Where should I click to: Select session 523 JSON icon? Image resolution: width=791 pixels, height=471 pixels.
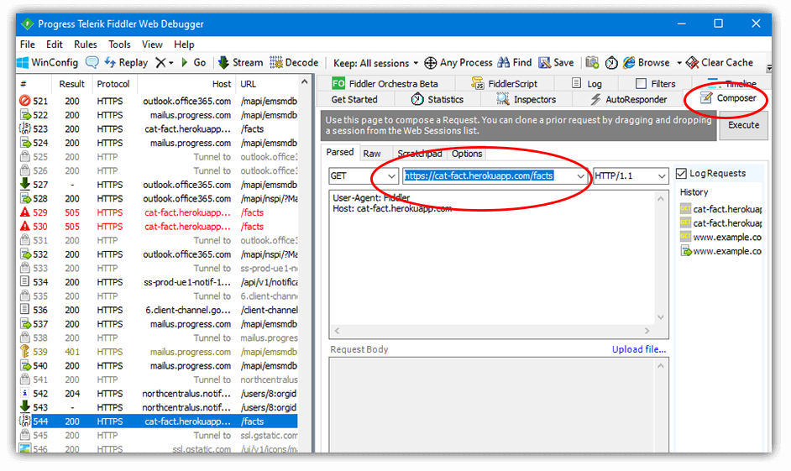pyautogui.click(x=24, y=128)
